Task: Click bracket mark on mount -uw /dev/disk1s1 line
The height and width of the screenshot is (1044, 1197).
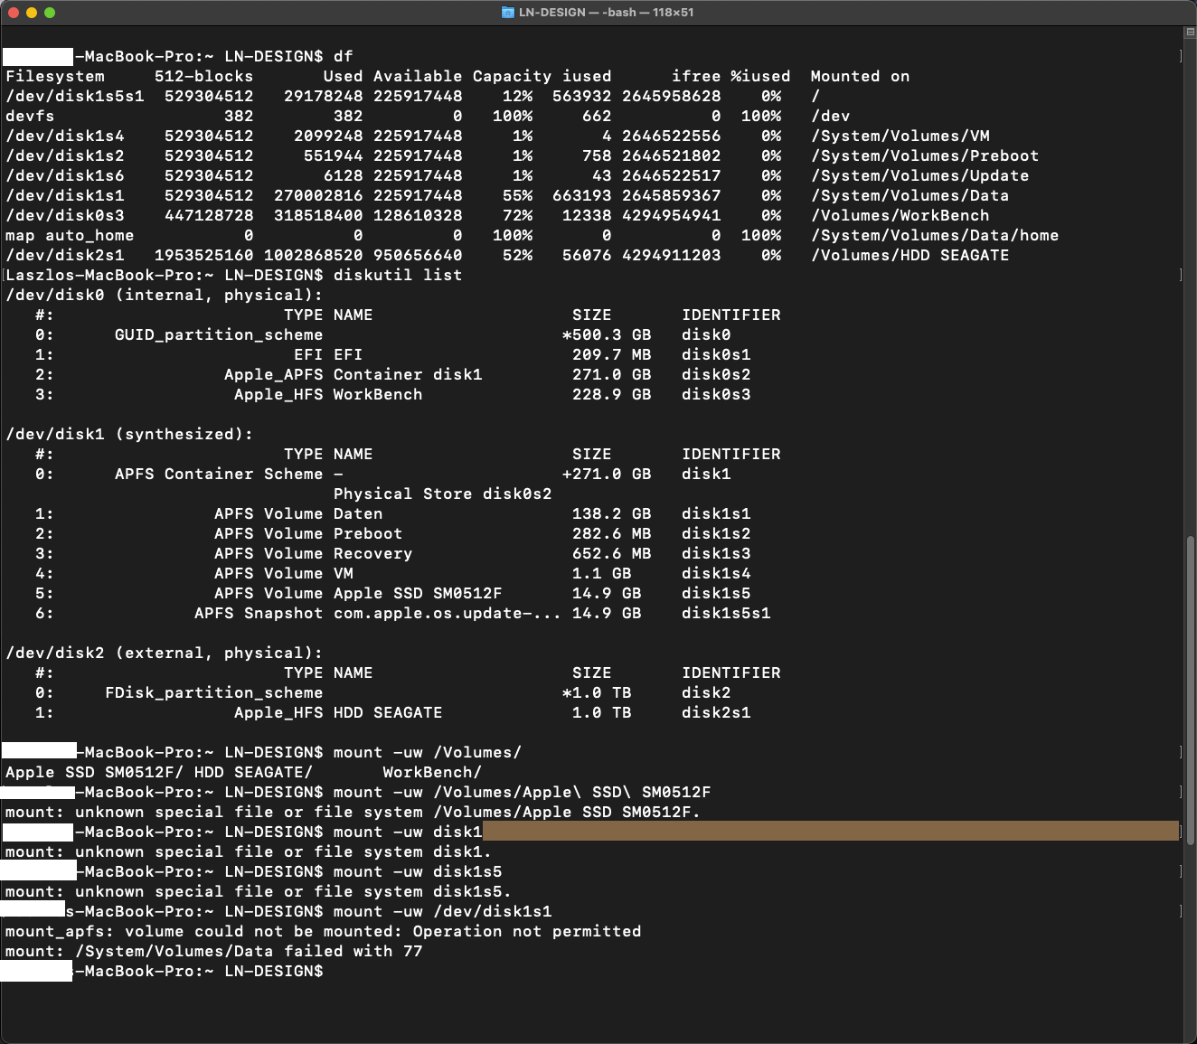Action: 1180,911
